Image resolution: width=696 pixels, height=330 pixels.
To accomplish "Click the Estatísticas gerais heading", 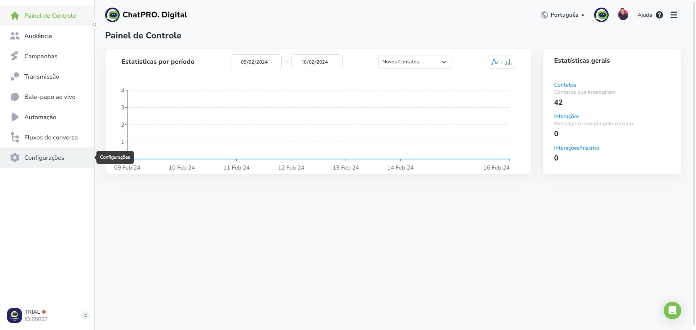I will coord(582,60).
